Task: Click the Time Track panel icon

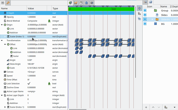Action: point(71,3)
